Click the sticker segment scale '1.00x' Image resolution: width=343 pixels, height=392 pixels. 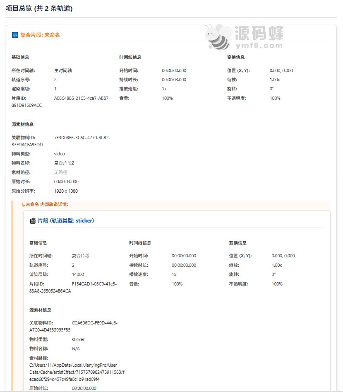pos(277,265)
